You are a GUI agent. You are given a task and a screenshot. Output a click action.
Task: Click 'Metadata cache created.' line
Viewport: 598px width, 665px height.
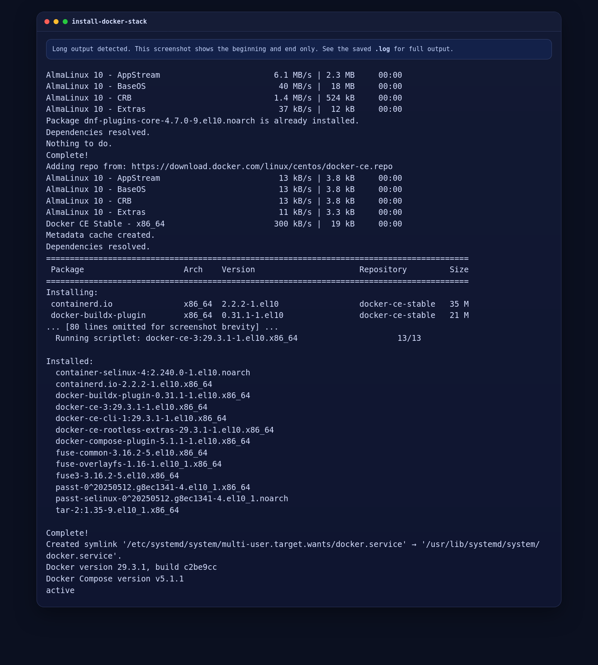[x=100, y=235]
